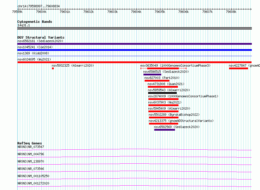The width and height of the screenshot is (260, 190).
Task: Click the 79602k ruler tick label
Action: 89,12
